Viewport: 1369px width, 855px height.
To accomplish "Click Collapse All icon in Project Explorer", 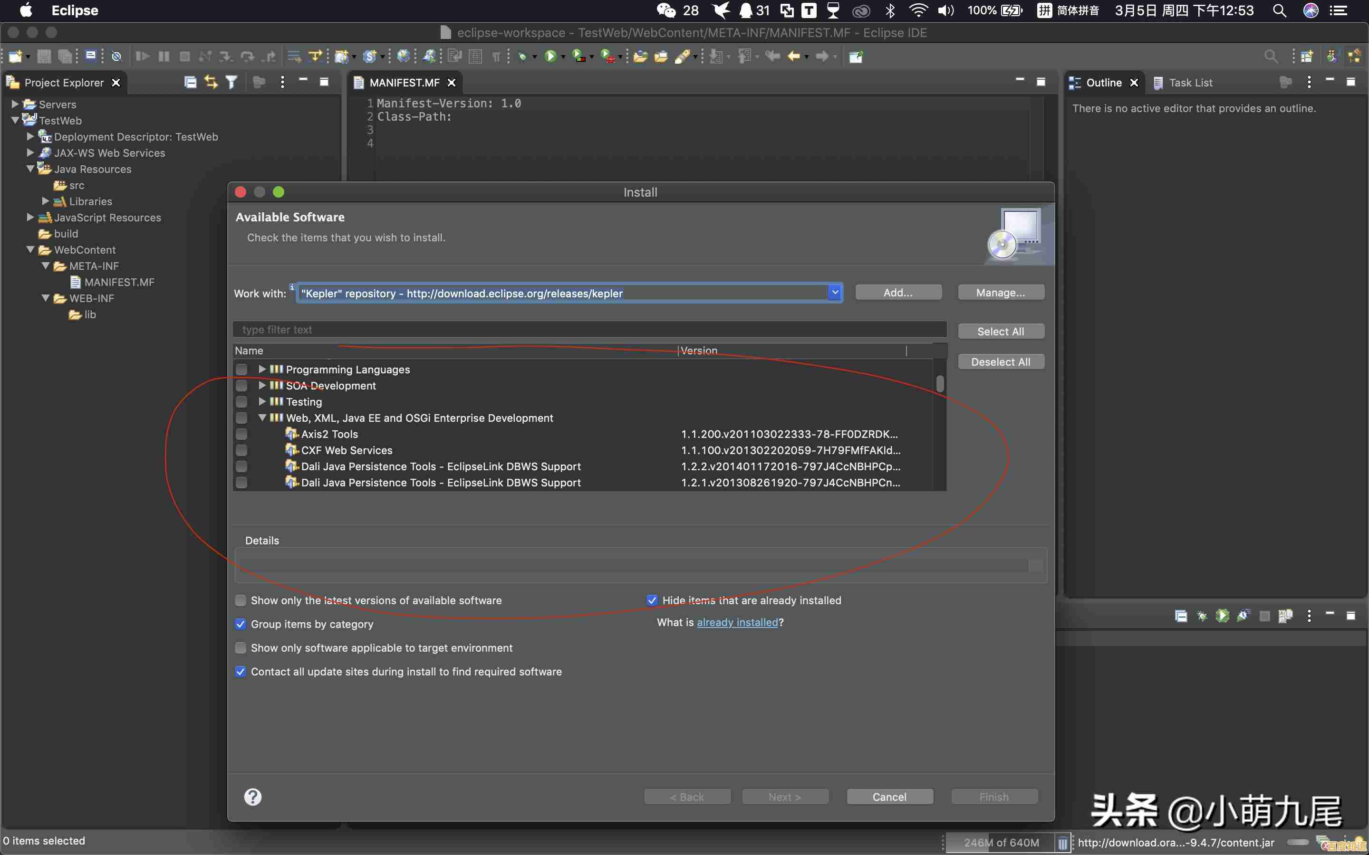I will 191,83.
